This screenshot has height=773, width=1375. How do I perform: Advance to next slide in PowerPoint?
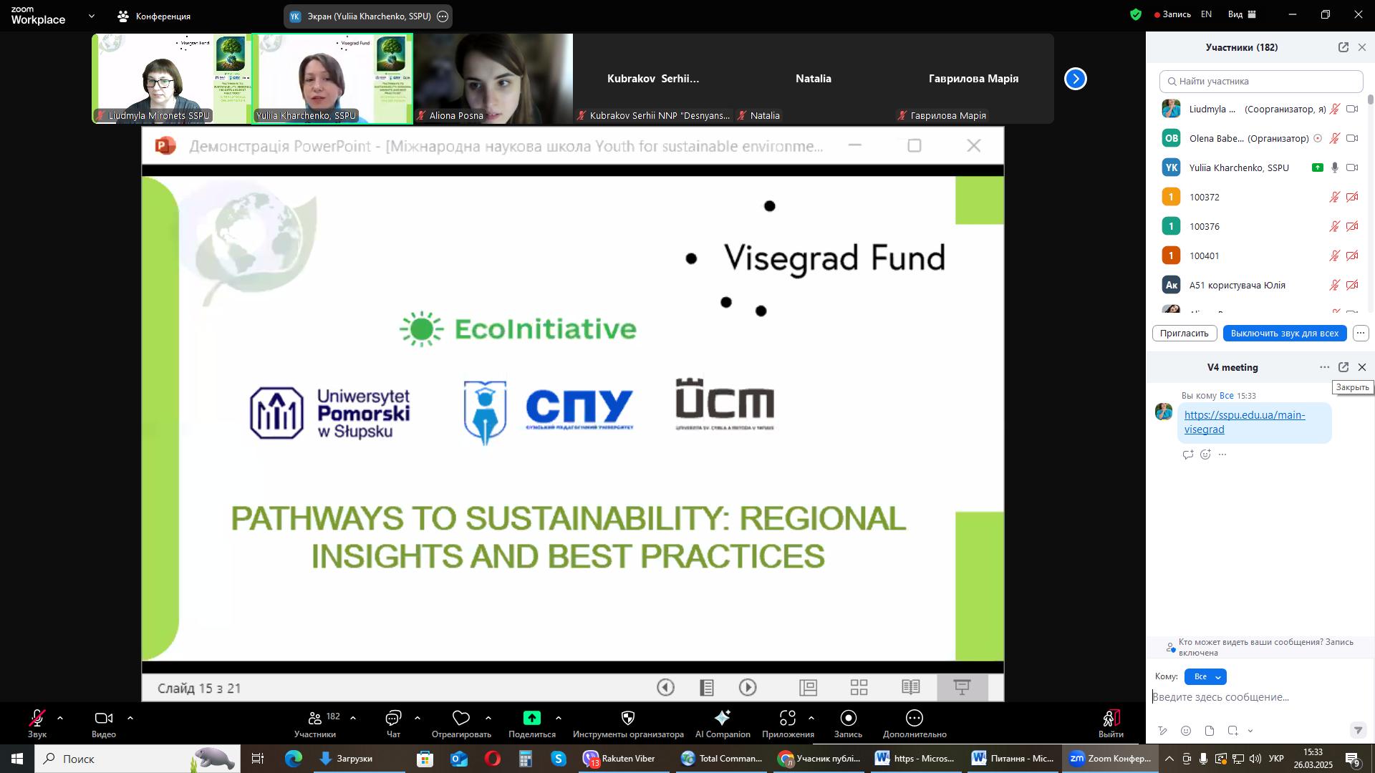pyautogui.click(x=748, y=688)
